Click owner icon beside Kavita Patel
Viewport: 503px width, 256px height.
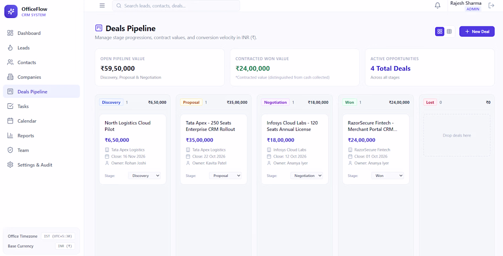click(x=188, y=163)
